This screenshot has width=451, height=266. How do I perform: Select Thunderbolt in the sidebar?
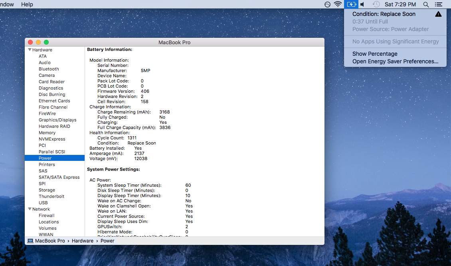coord(51,196)
